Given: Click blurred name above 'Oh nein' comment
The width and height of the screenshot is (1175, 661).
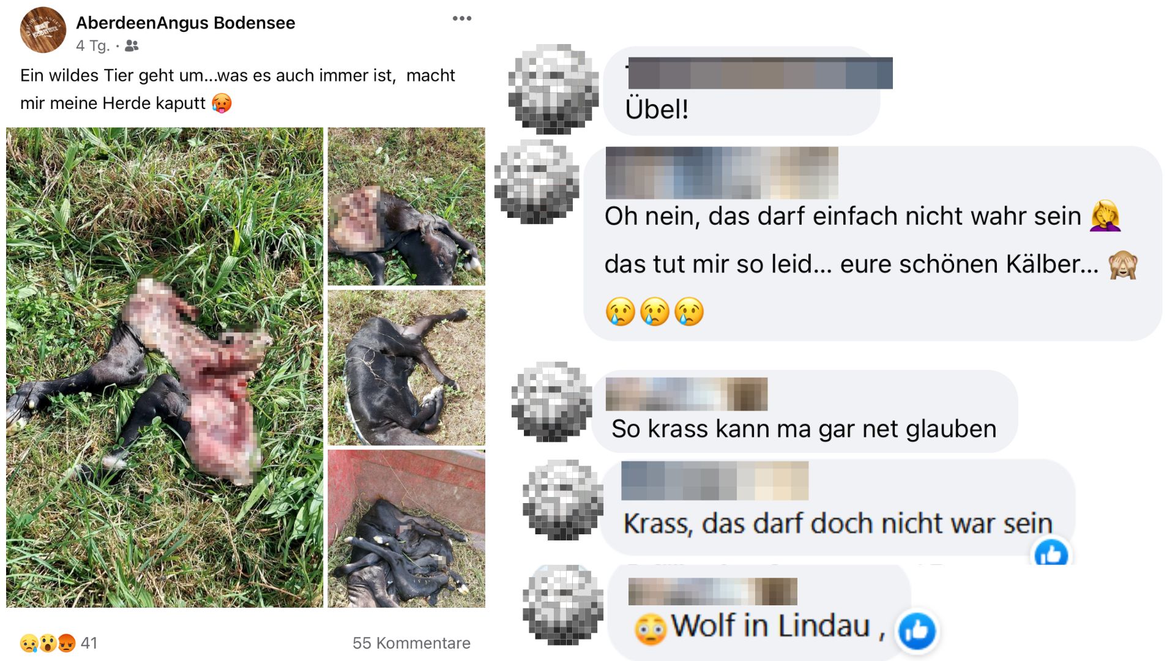Looking at the screenshot, I should pos(722,173).
